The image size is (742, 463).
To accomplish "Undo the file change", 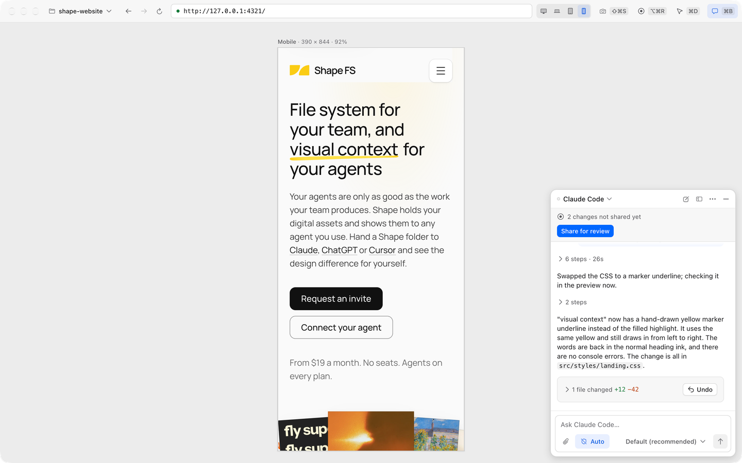I will click(x=700, y=389).
